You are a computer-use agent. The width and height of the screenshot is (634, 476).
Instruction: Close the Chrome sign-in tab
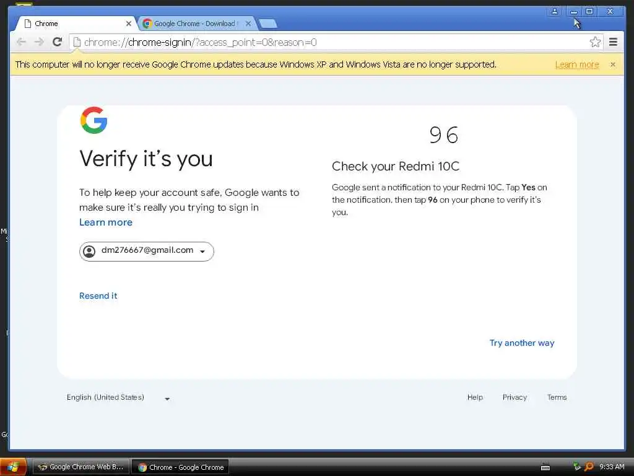pos(129,24)
